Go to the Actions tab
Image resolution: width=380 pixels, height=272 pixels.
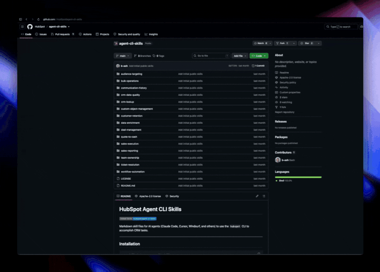pos(85,34)
